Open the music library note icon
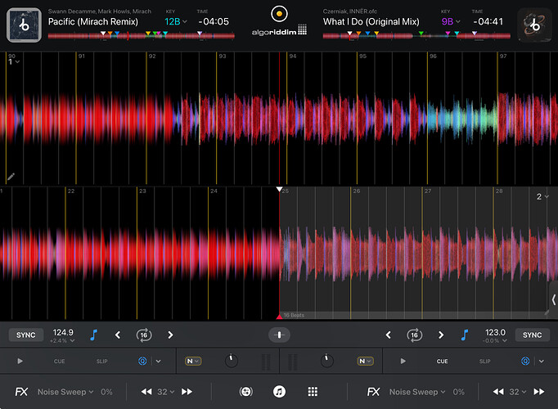 pyautogui.click(x=279, y=392)
